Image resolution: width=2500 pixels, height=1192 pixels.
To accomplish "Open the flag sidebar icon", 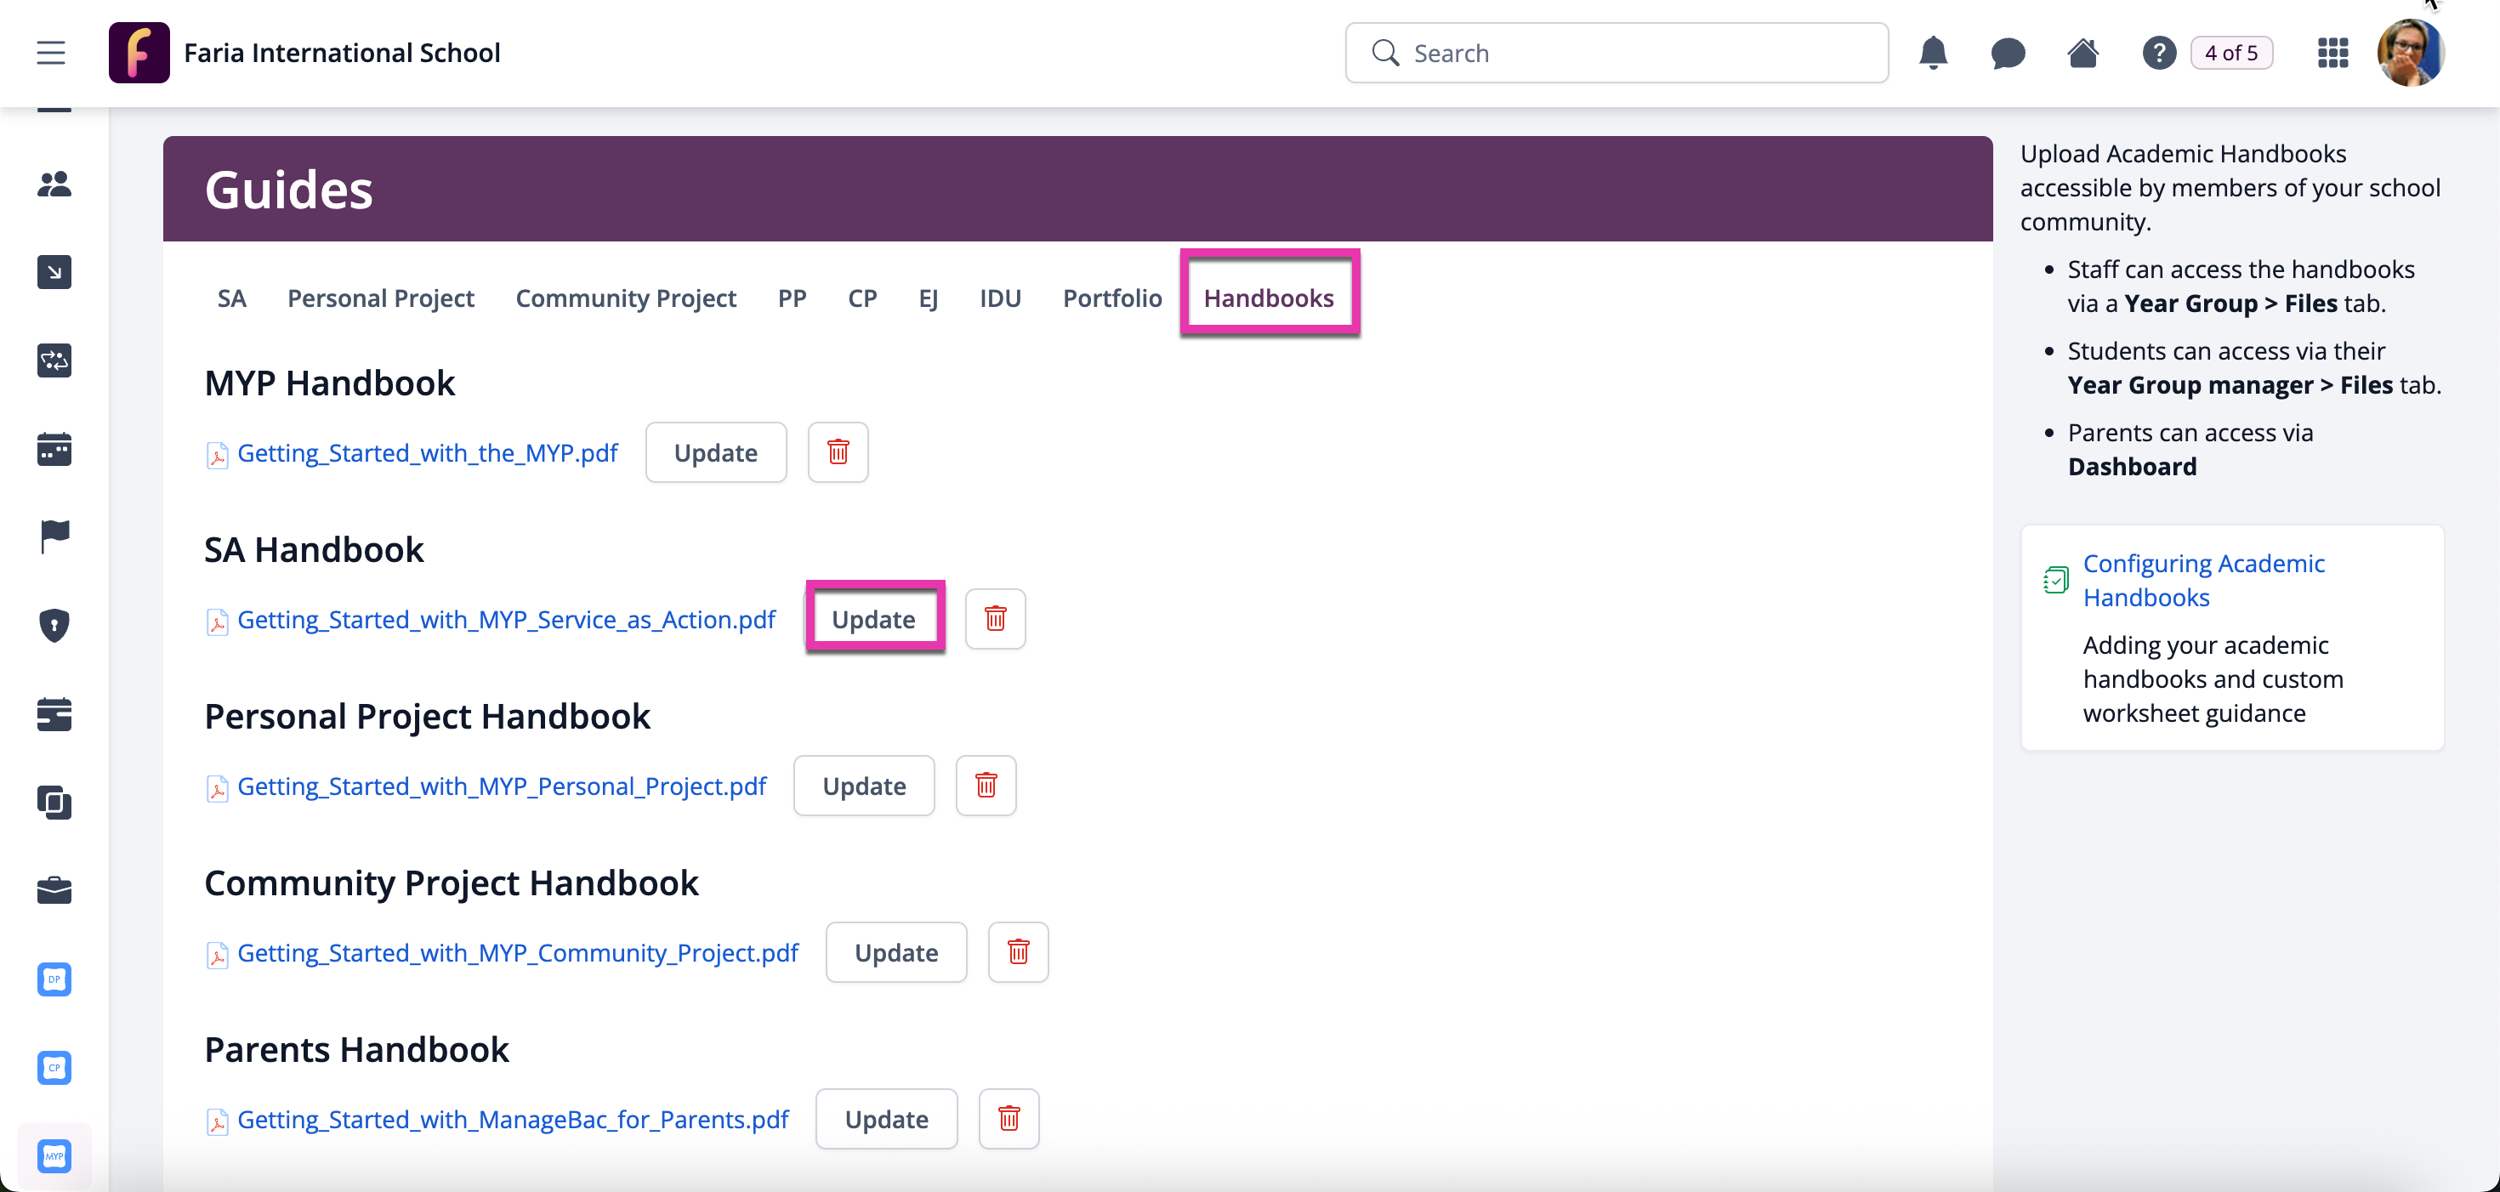I will pyautogui.click(x=54, y=536).
